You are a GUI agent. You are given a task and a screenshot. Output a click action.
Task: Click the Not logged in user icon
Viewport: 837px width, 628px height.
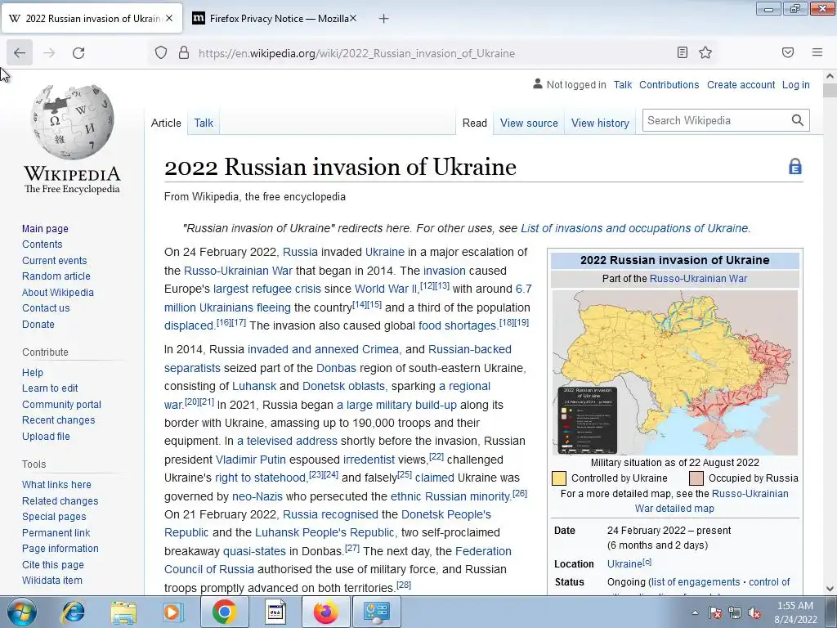tap(538, 84)
